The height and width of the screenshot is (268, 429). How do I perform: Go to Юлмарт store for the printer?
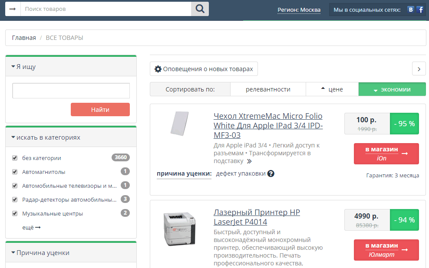386,250
